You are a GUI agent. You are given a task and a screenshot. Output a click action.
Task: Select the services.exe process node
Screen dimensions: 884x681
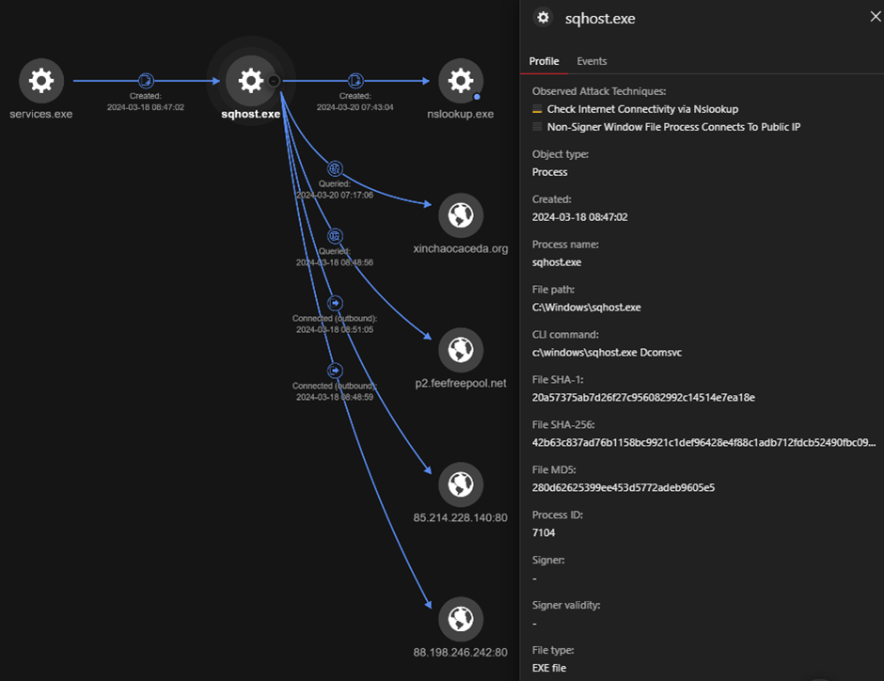[x=41, y=82]
